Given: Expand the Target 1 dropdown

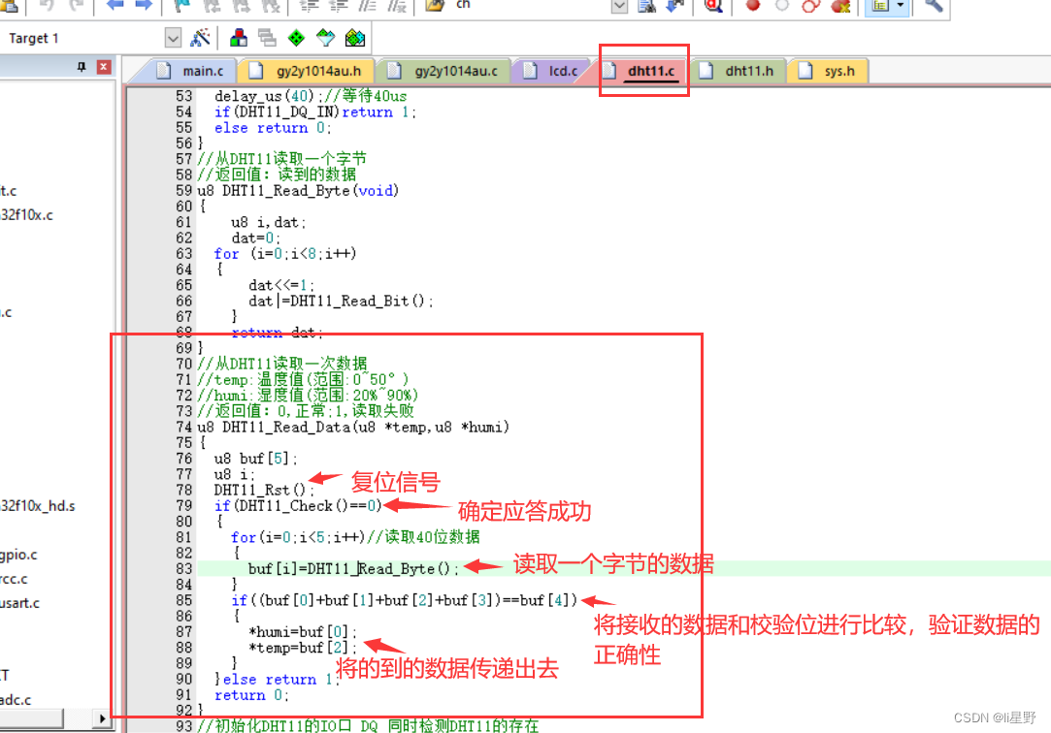Looking at the screenshot, I should (x=174, y=39).
